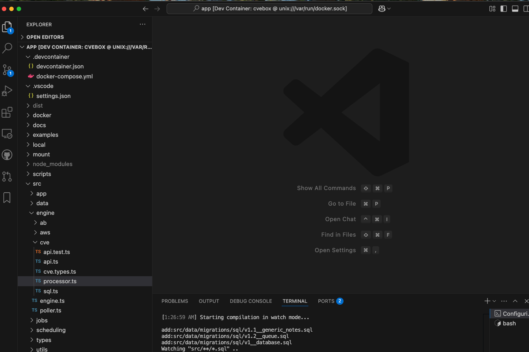Open engine.ts file
529x352 pixels.
[85, 301]
